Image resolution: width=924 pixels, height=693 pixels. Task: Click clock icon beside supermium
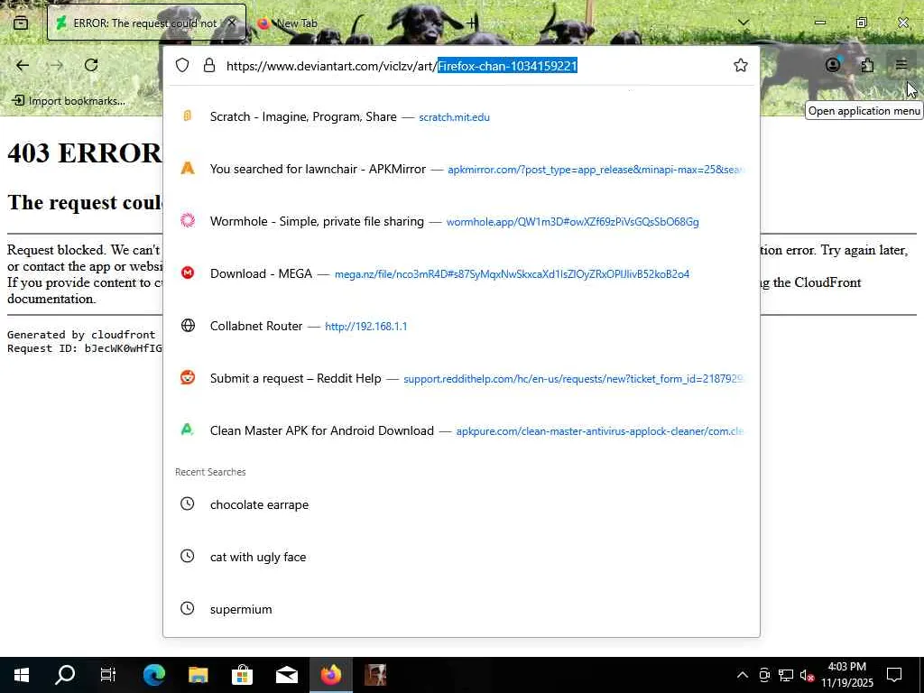(x=187, y=608)
